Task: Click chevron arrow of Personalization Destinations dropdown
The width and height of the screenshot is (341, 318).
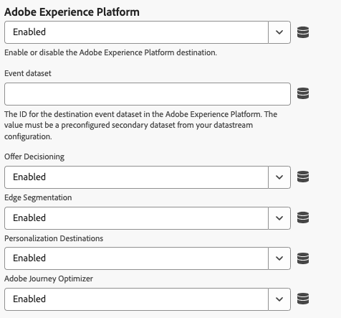Action: tap(279, 258)
